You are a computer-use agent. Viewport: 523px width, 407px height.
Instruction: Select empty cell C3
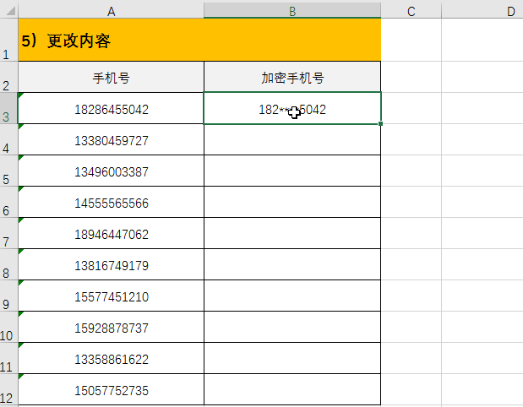click(x=411, y=108)
